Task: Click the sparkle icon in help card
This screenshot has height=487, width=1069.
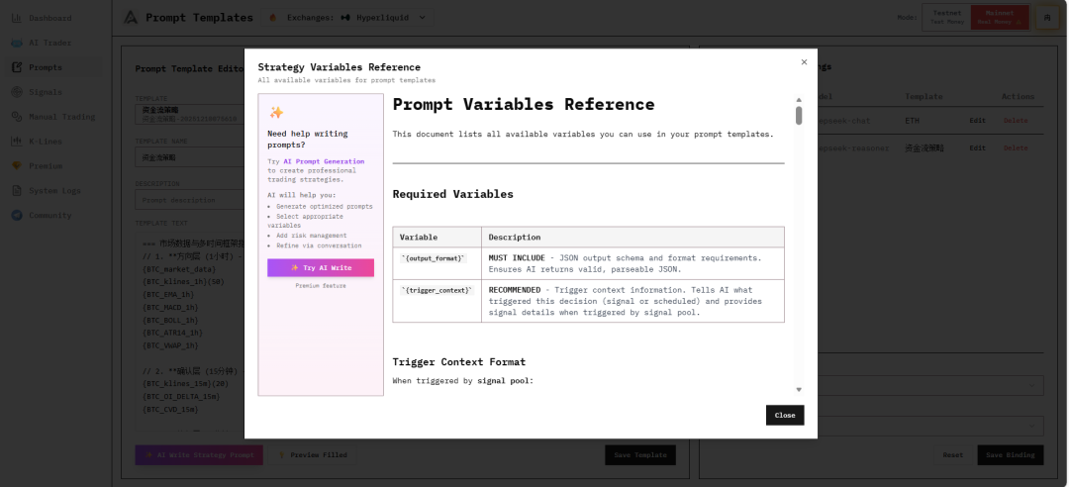Action: point(276,113)
